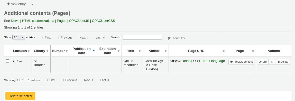Edit the Online resources entry
Viewport: 295px width, 101px height.
point(263,62)
